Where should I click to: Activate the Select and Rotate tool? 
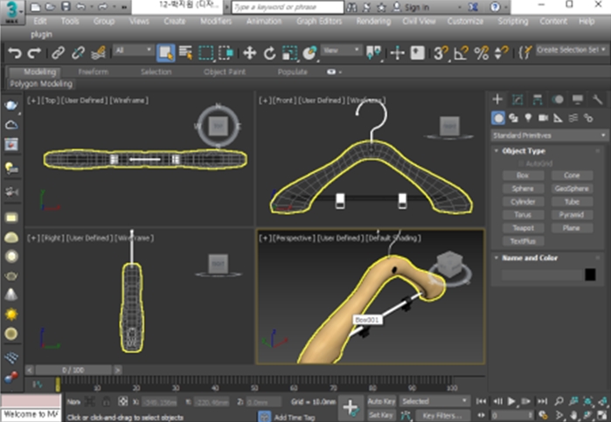pyautogui.click(x=270, y=53)
